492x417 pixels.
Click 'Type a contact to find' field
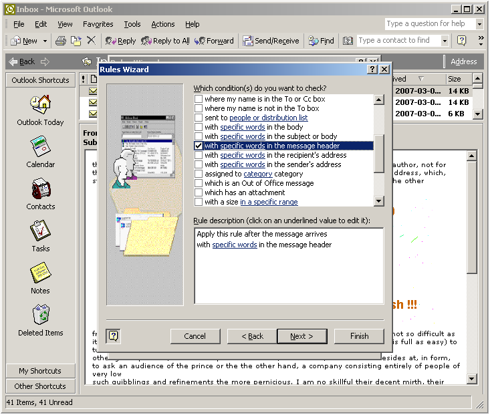(400, 41)
